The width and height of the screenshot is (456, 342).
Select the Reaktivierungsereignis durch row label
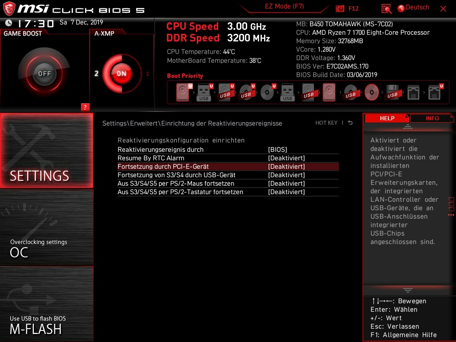click(x=160, y=150)
